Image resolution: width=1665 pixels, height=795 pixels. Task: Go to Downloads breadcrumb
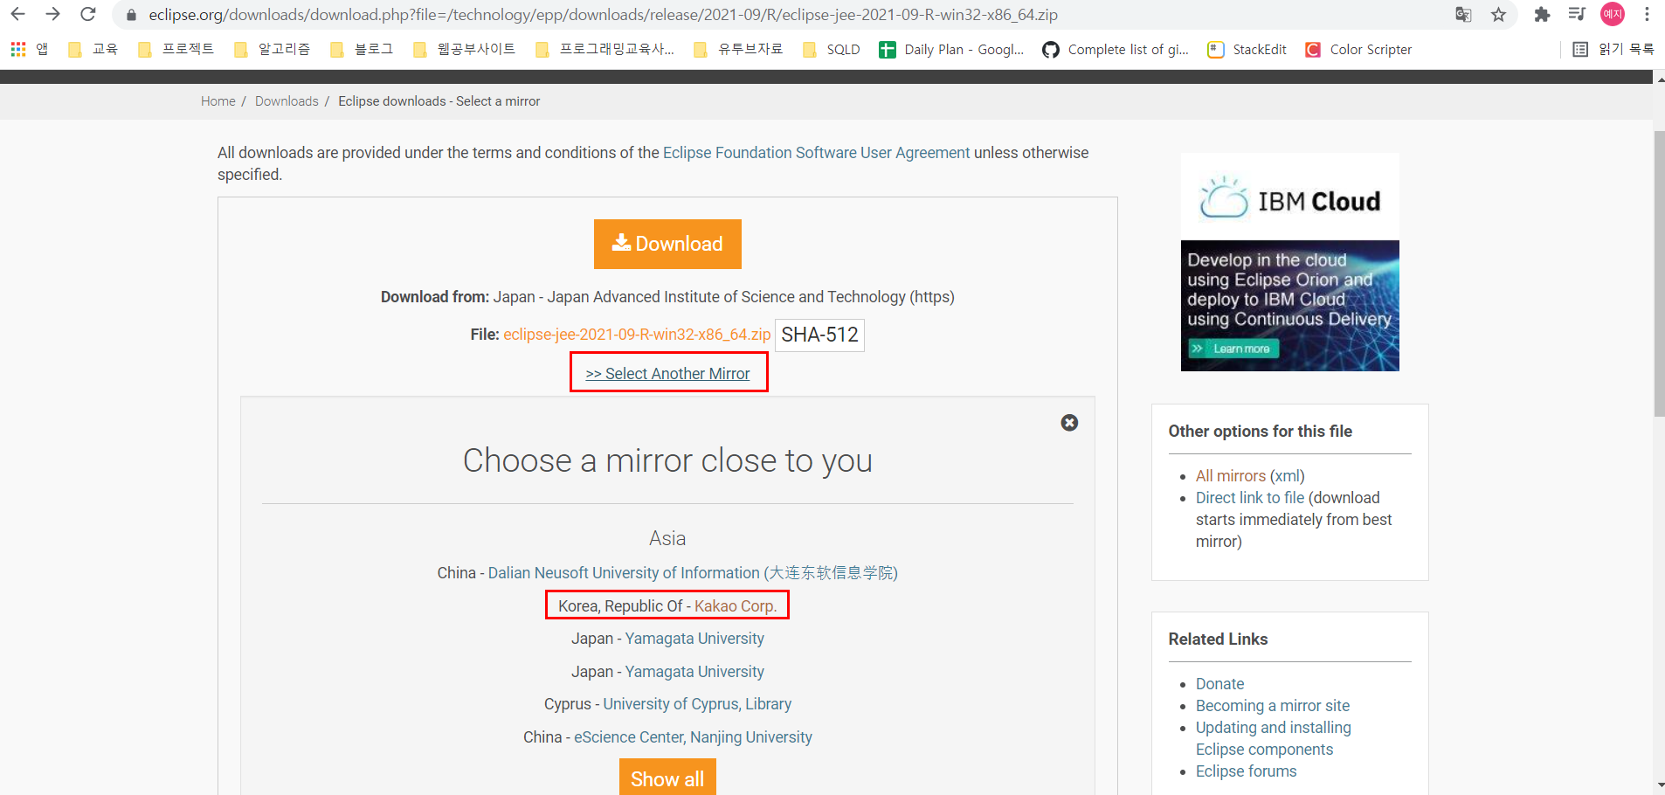[287, 101]
